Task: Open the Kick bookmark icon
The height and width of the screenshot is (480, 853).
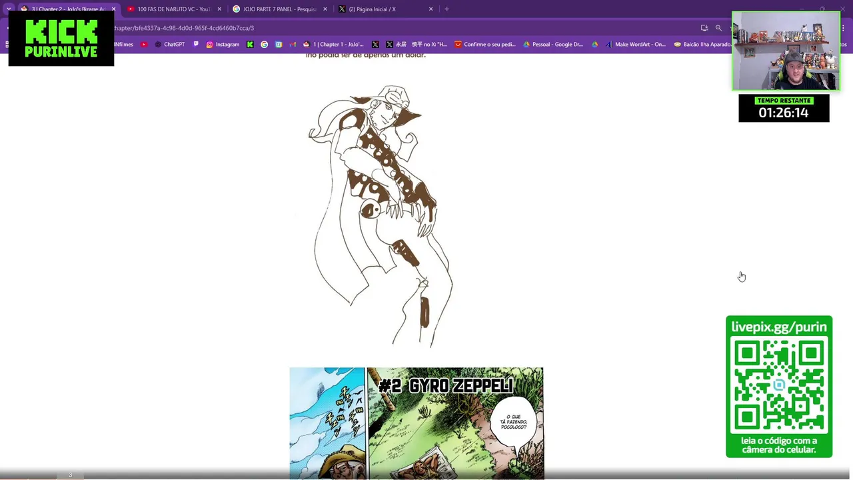Action: 250,45
